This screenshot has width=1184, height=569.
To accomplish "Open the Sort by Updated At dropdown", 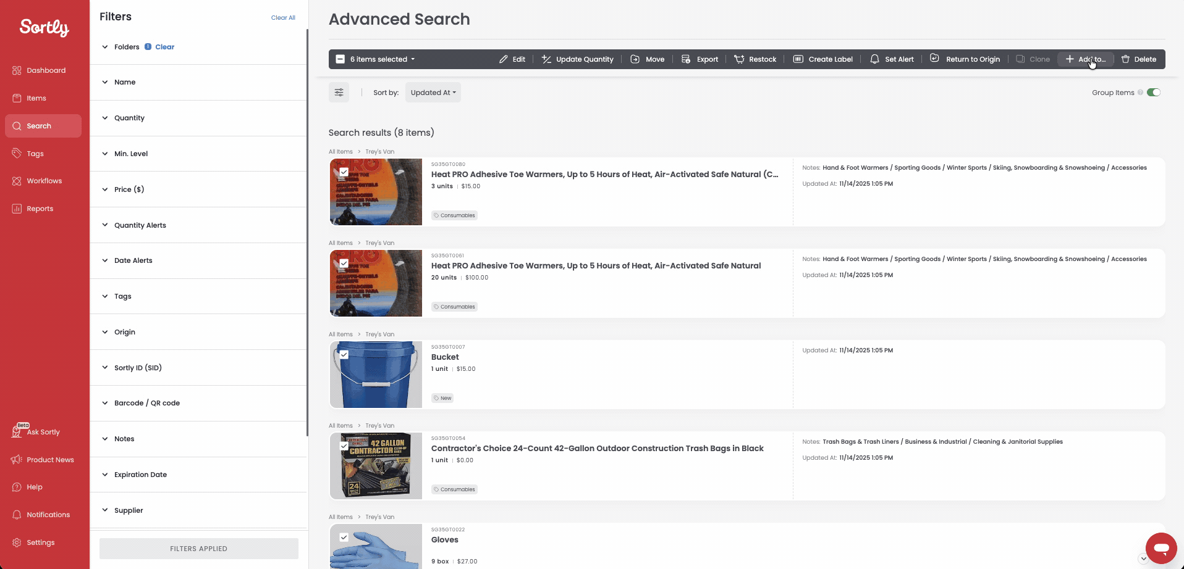I will click(x=433, y=93).
